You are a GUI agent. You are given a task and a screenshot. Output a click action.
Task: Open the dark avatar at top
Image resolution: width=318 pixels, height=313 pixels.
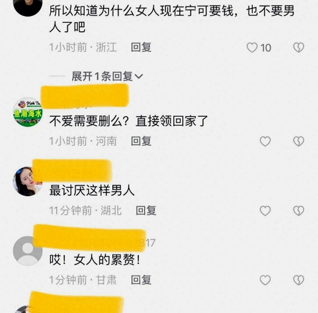point(28,8)
